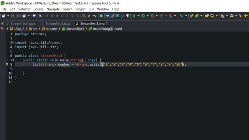The image size is (249, 140).
Task: Open the Relaunch dropdown arrow
Action: pyautogui.click(x=175, y=16)
